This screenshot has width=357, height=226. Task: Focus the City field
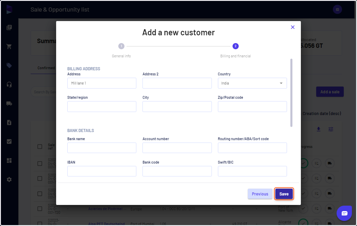tap(177, 107)
